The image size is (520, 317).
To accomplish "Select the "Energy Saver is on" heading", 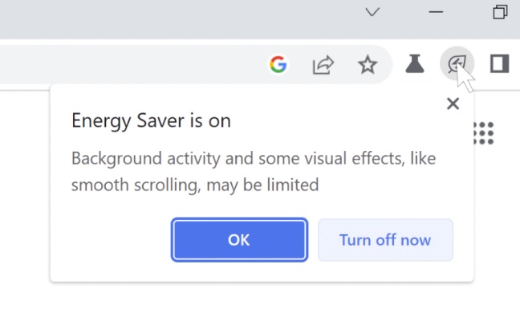I will click(151, 120).
